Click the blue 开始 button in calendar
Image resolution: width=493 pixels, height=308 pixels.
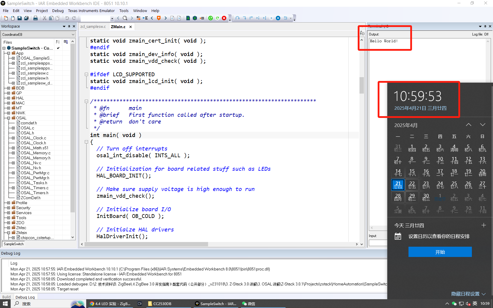440,252
